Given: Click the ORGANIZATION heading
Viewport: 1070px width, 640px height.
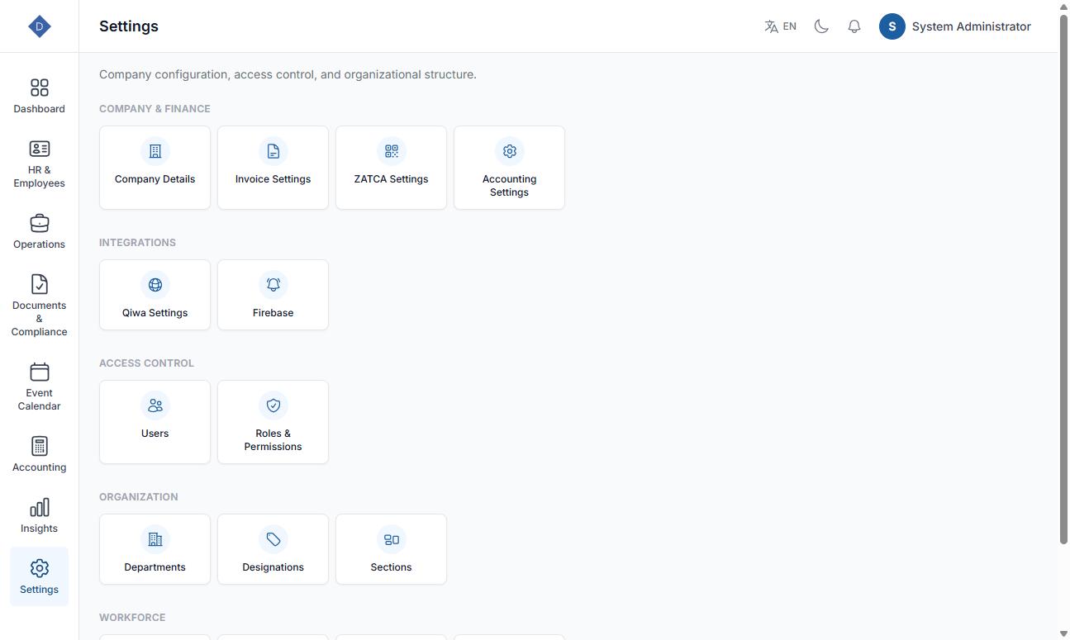Looking at the screenshot, I should [x=138, y=497].
